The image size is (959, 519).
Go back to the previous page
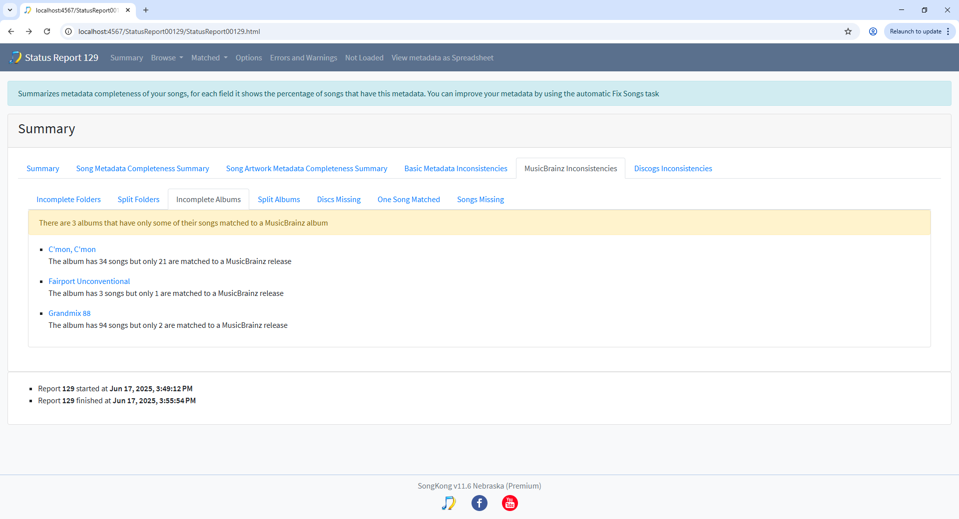(11, 31)
